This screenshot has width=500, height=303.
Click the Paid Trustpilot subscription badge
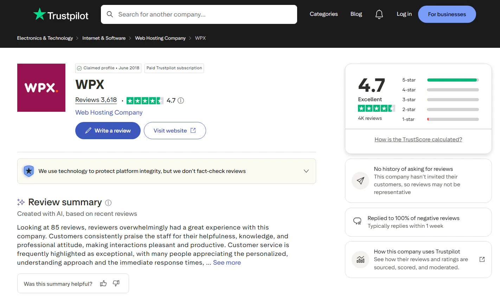174,68
